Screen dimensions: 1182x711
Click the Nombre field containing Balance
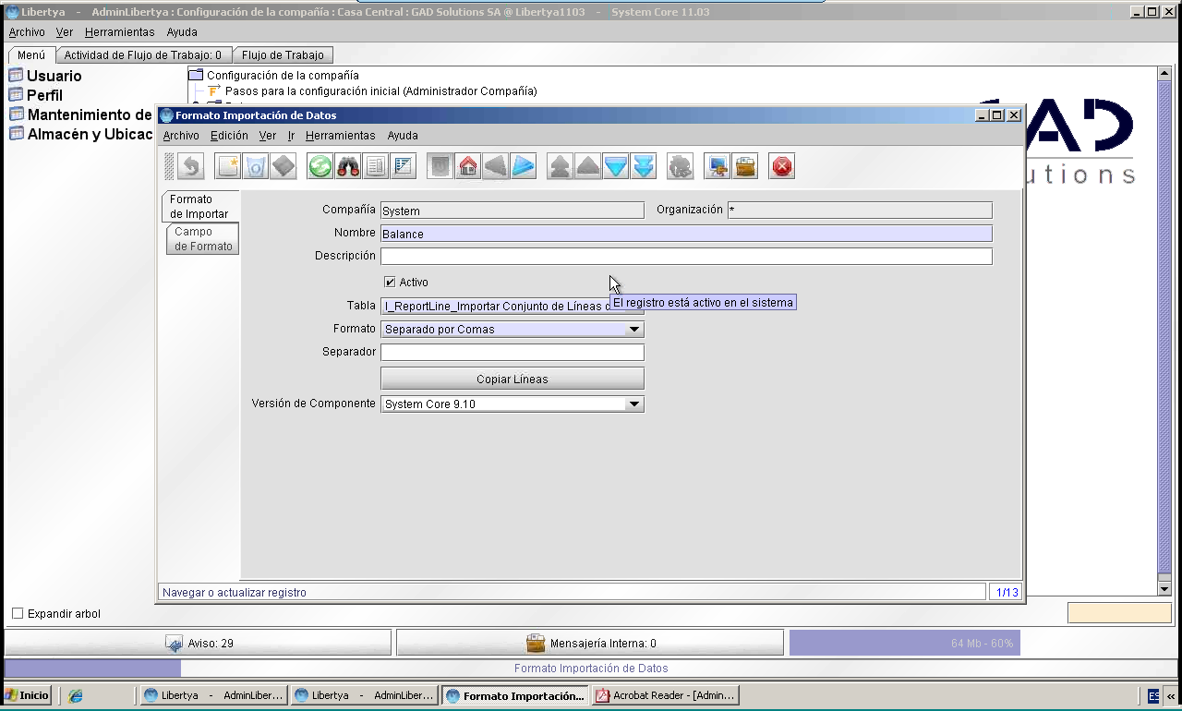tap(686, 234)
